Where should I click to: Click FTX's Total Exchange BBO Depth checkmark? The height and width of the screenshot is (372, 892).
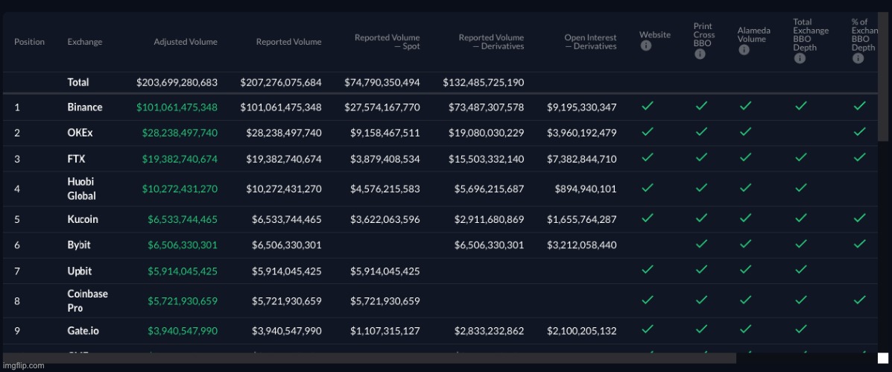801,157
